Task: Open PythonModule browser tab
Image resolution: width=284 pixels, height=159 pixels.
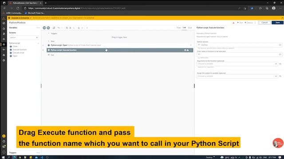Action: tap(25, 3)
